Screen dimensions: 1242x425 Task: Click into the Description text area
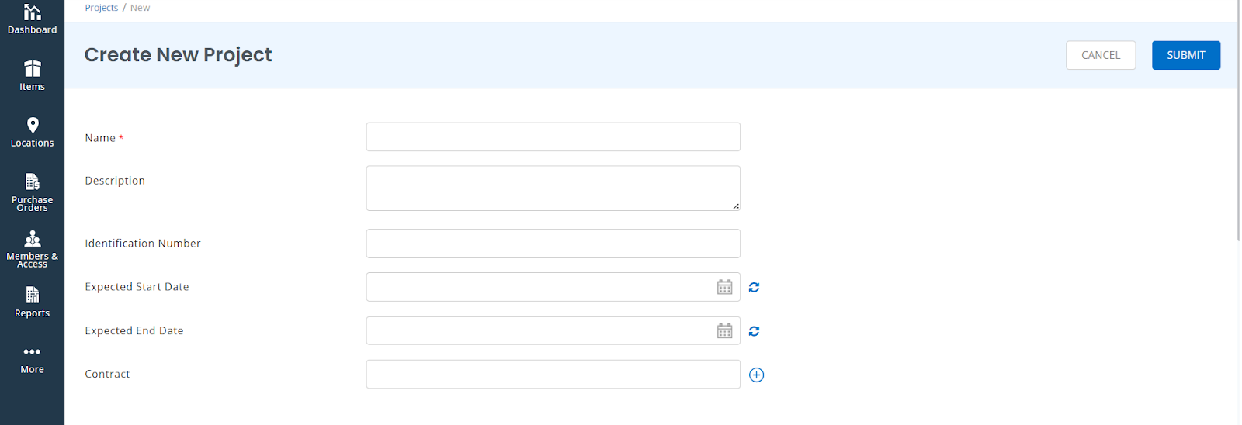pos(553,188)
